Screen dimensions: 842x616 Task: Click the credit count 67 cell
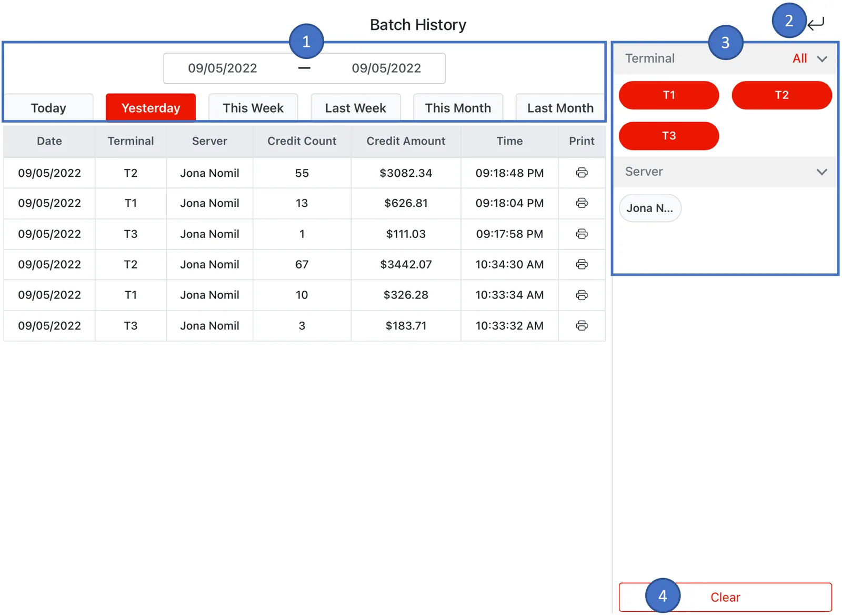[302, 264]
